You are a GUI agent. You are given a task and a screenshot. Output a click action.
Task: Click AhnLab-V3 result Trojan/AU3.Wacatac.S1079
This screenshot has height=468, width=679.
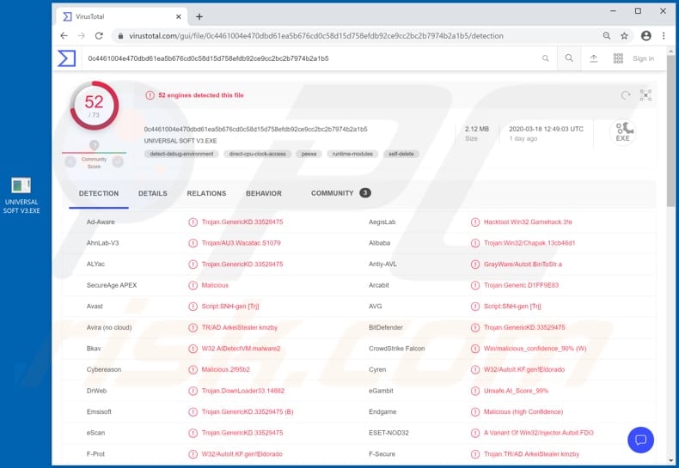tap(242, 243)
